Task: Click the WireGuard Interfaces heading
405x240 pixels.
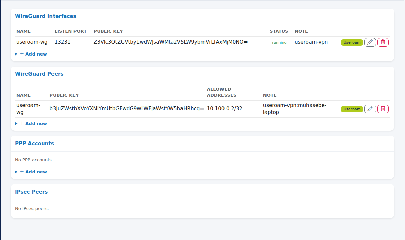Action: [46, 16]
